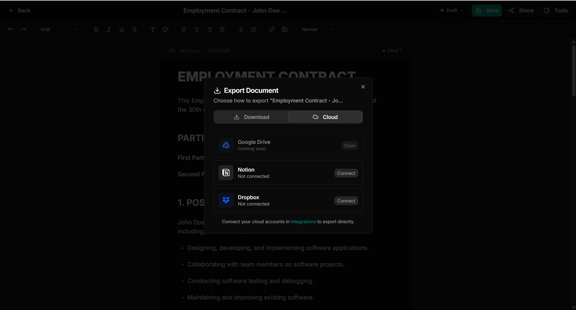Close the Export Document dialog
The width and height of the screenshot is (576, 310).
pos(363,87)
